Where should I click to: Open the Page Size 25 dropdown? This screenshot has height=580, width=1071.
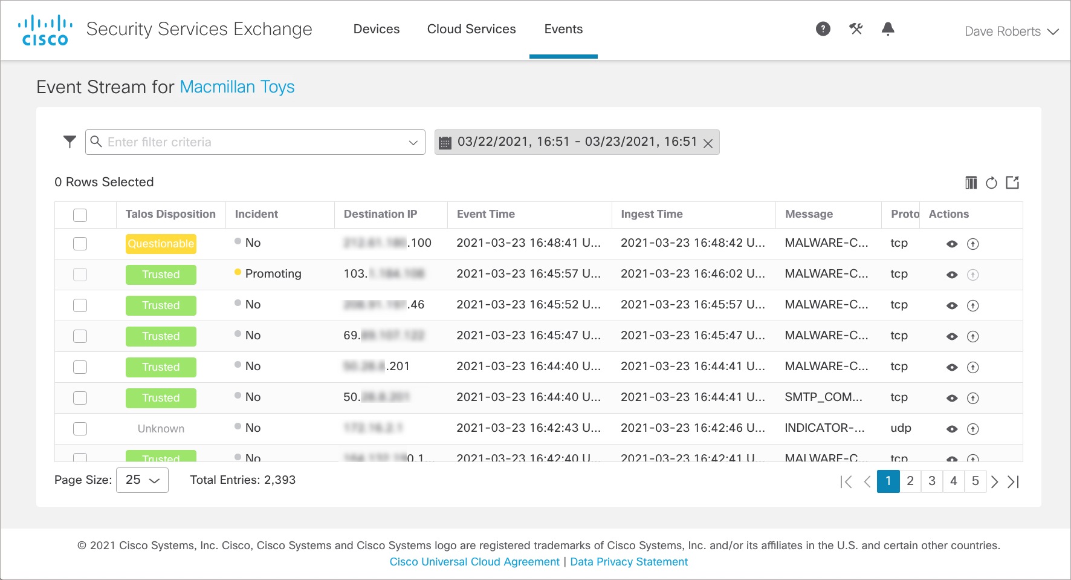(x=142, y=480)
